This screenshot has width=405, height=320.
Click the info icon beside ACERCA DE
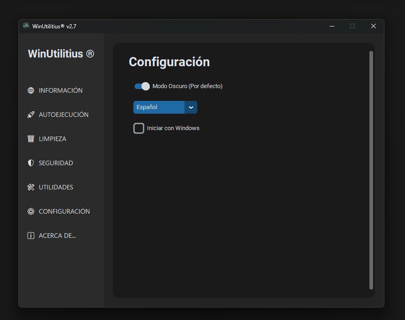click(x=31, y=236)
